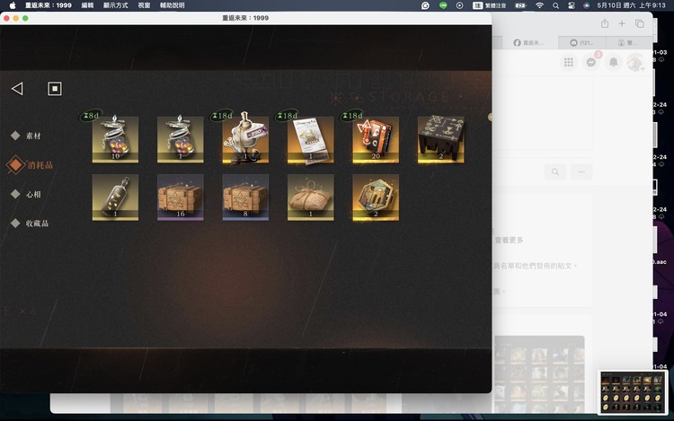Click the battery status icon
674x421 pixels.
520,5
